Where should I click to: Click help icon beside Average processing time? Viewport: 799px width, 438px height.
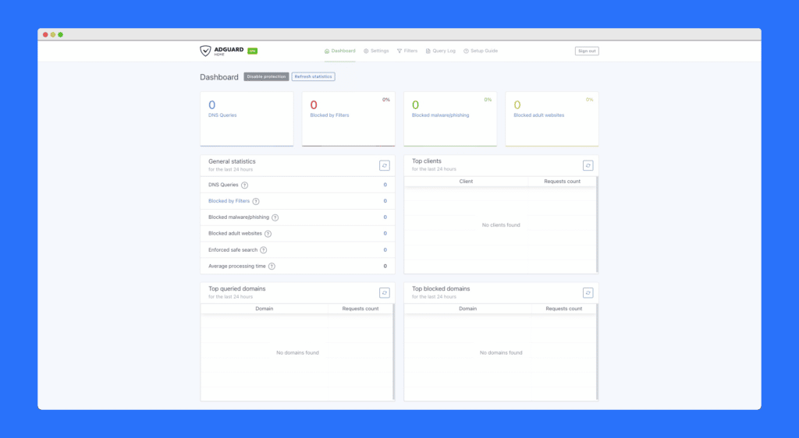point(272,267)
